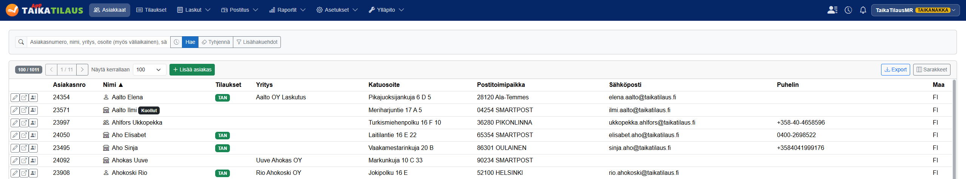Screen dimensions: 966x179
Task: Open the TaikaTilausMR TAIKANAKKA user menu
Action: coord(915,10)
